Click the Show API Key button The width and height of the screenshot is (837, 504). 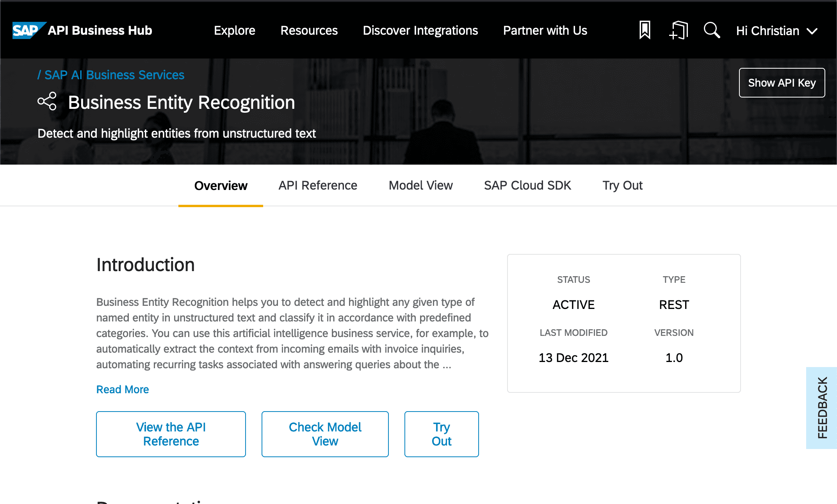(782, 83)
